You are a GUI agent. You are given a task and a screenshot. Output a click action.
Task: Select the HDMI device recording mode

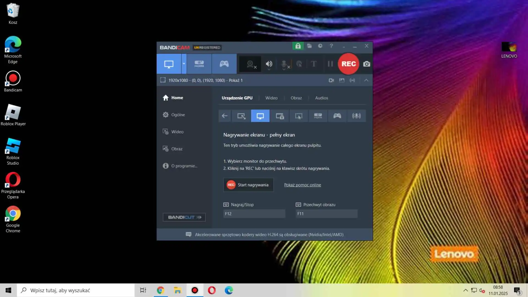pos(199,64)
